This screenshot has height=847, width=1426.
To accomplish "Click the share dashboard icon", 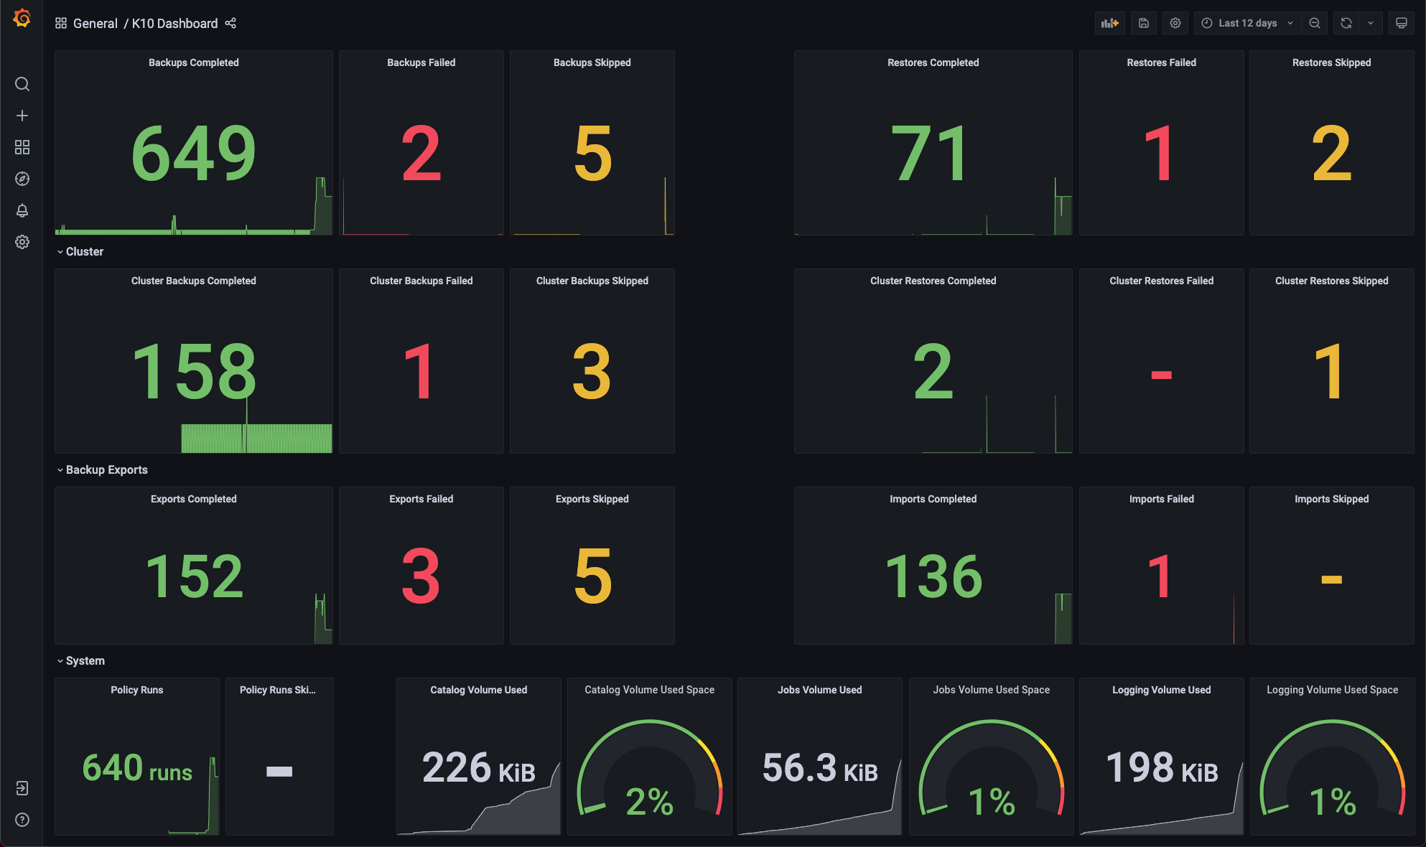I will tap(230, 23).
